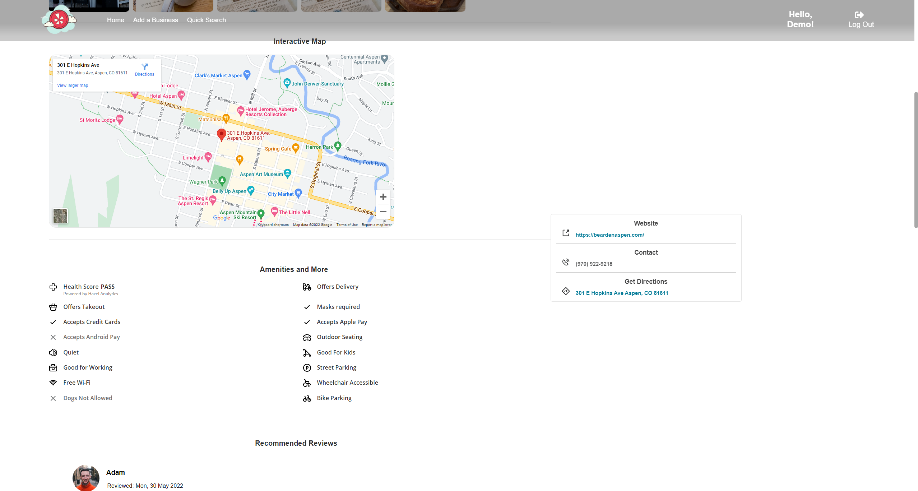This screenshot has width=918, height=491.
Task: Open beardenaspen.com website link
Action: pyautogui.click(x=609, y=235)
